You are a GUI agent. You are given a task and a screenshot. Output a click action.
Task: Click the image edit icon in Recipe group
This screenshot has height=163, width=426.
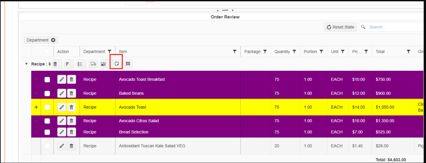pyautogui.click(x=103, y=64)
